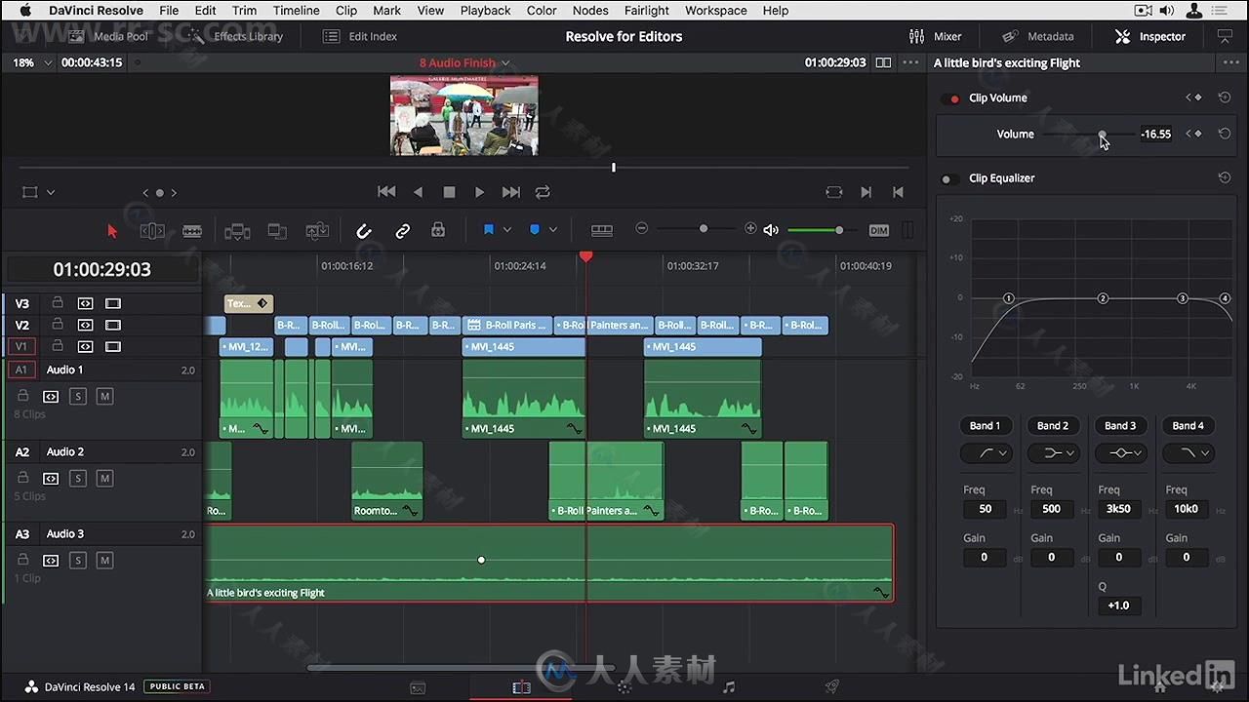The image size is (1249, 702).
Task: Mute the Audio 2 track
Action: [x=105, y=478]
